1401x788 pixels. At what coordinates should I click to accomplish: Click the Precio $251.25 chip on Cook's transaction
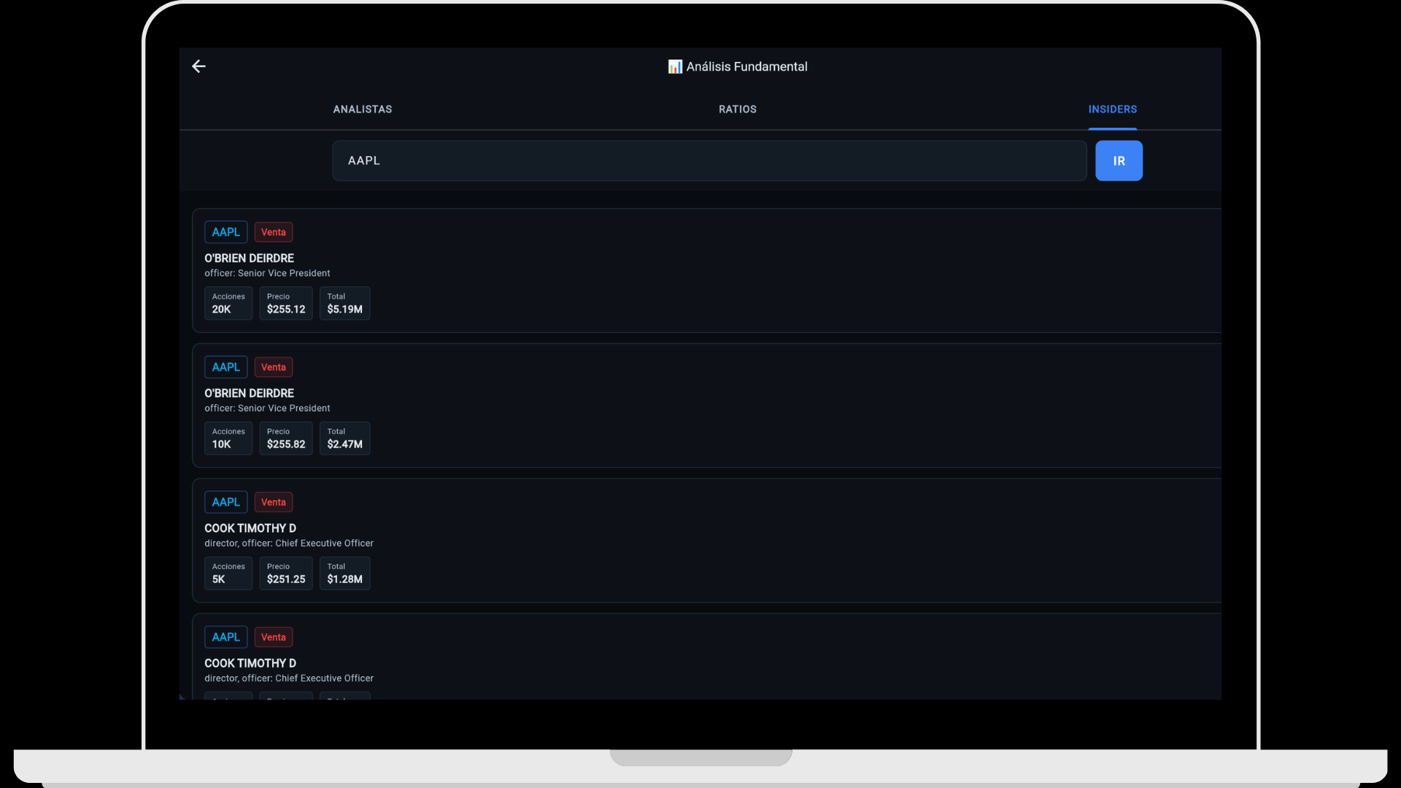285,573
